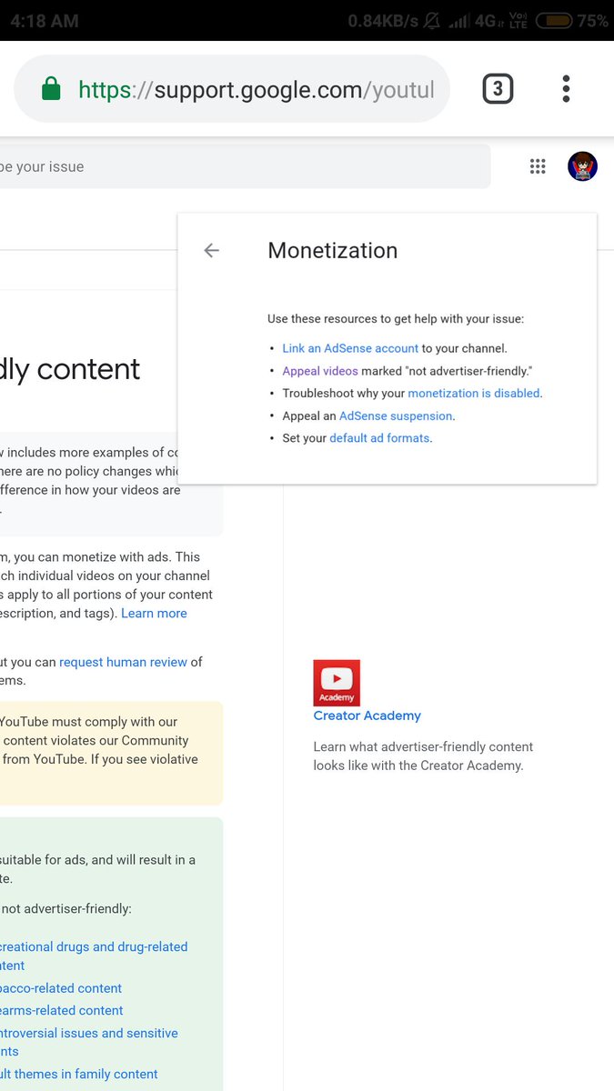
Task: Tap the 'describe your issue' search field
Action: (x=246, y=166)
